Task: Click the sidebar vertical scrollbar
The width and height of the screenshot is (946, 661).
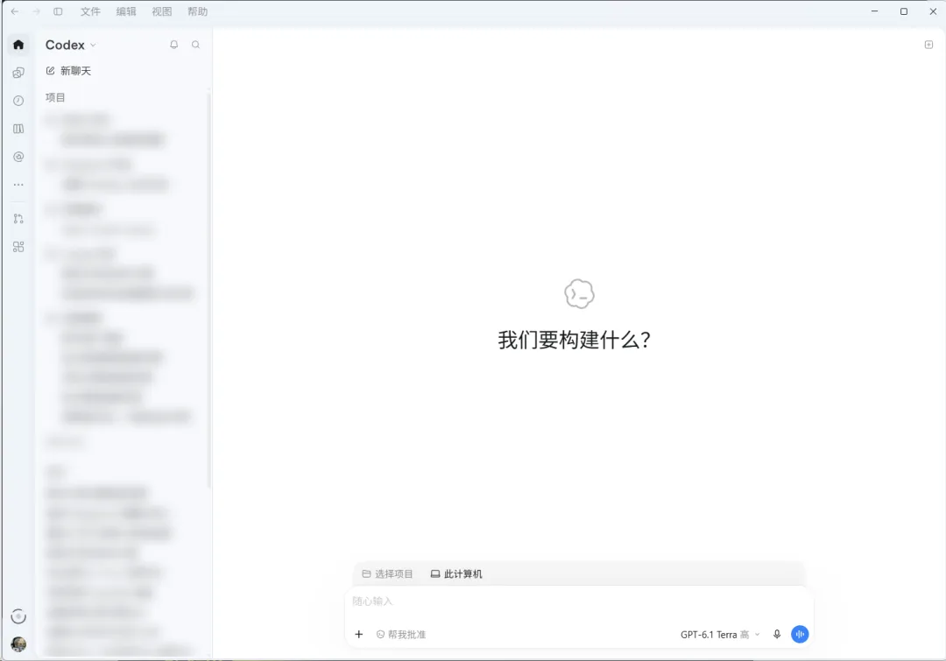Action: 208,288
